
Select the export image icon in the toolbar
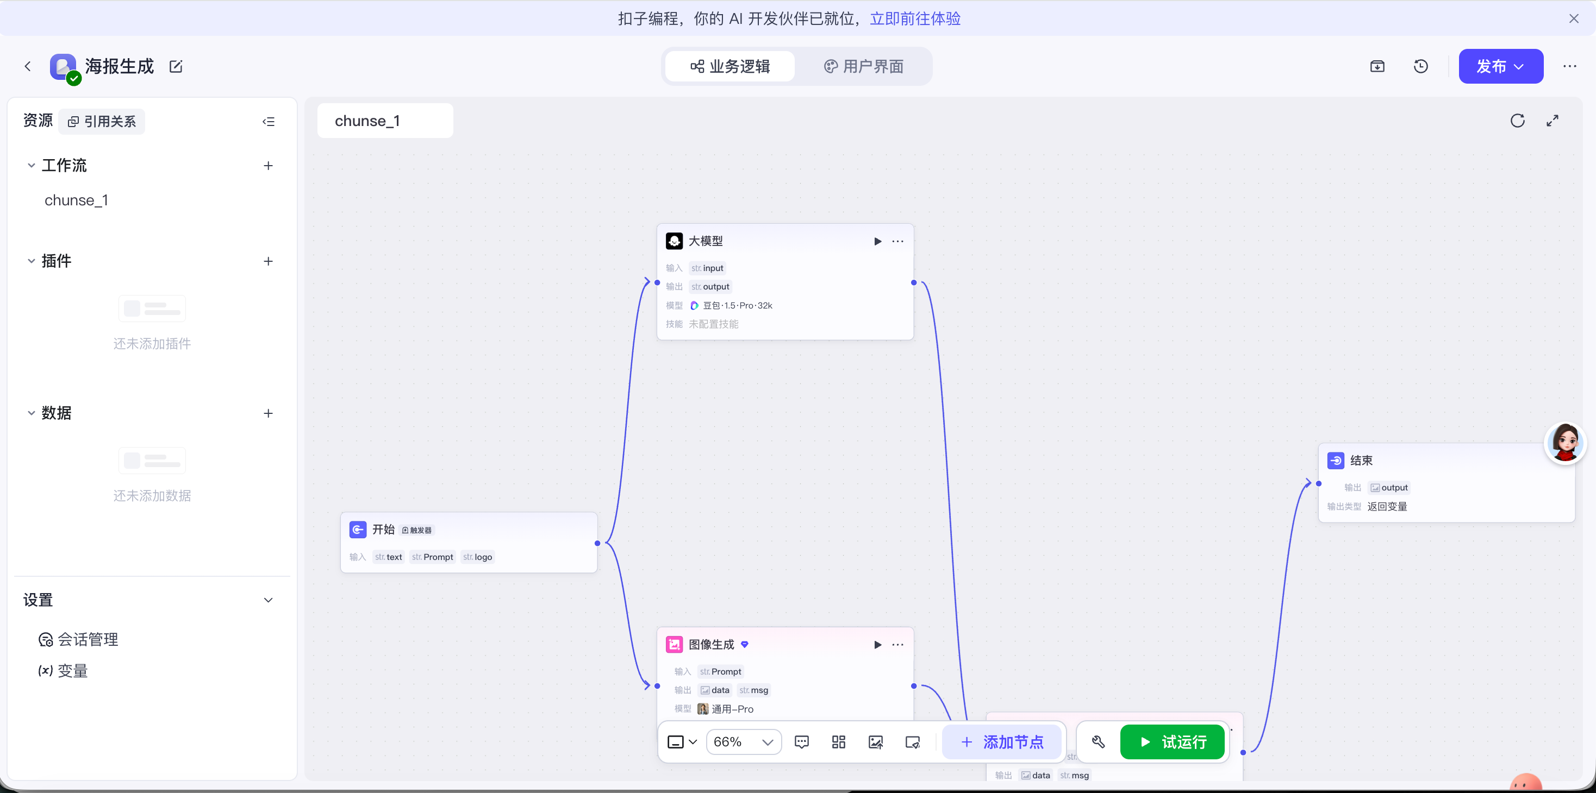pos(875,741)
